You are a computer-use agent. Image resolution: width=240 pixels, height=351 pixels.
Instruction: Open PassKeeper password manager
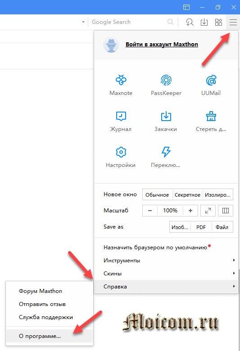[x=166, y=85]
